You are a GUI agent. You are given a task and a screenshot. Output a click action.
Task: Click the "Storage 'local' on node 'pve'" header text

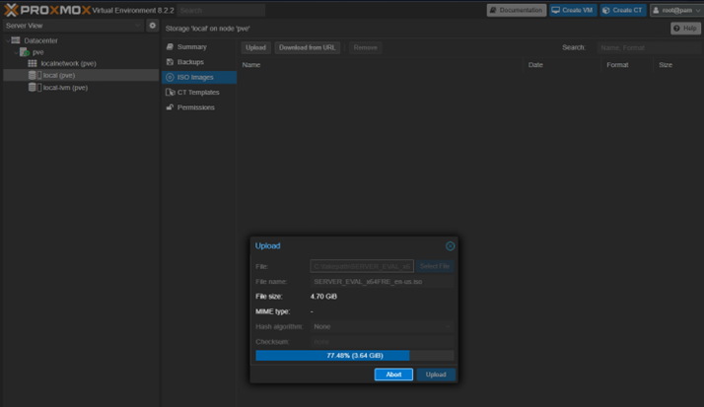coord(207,29)
